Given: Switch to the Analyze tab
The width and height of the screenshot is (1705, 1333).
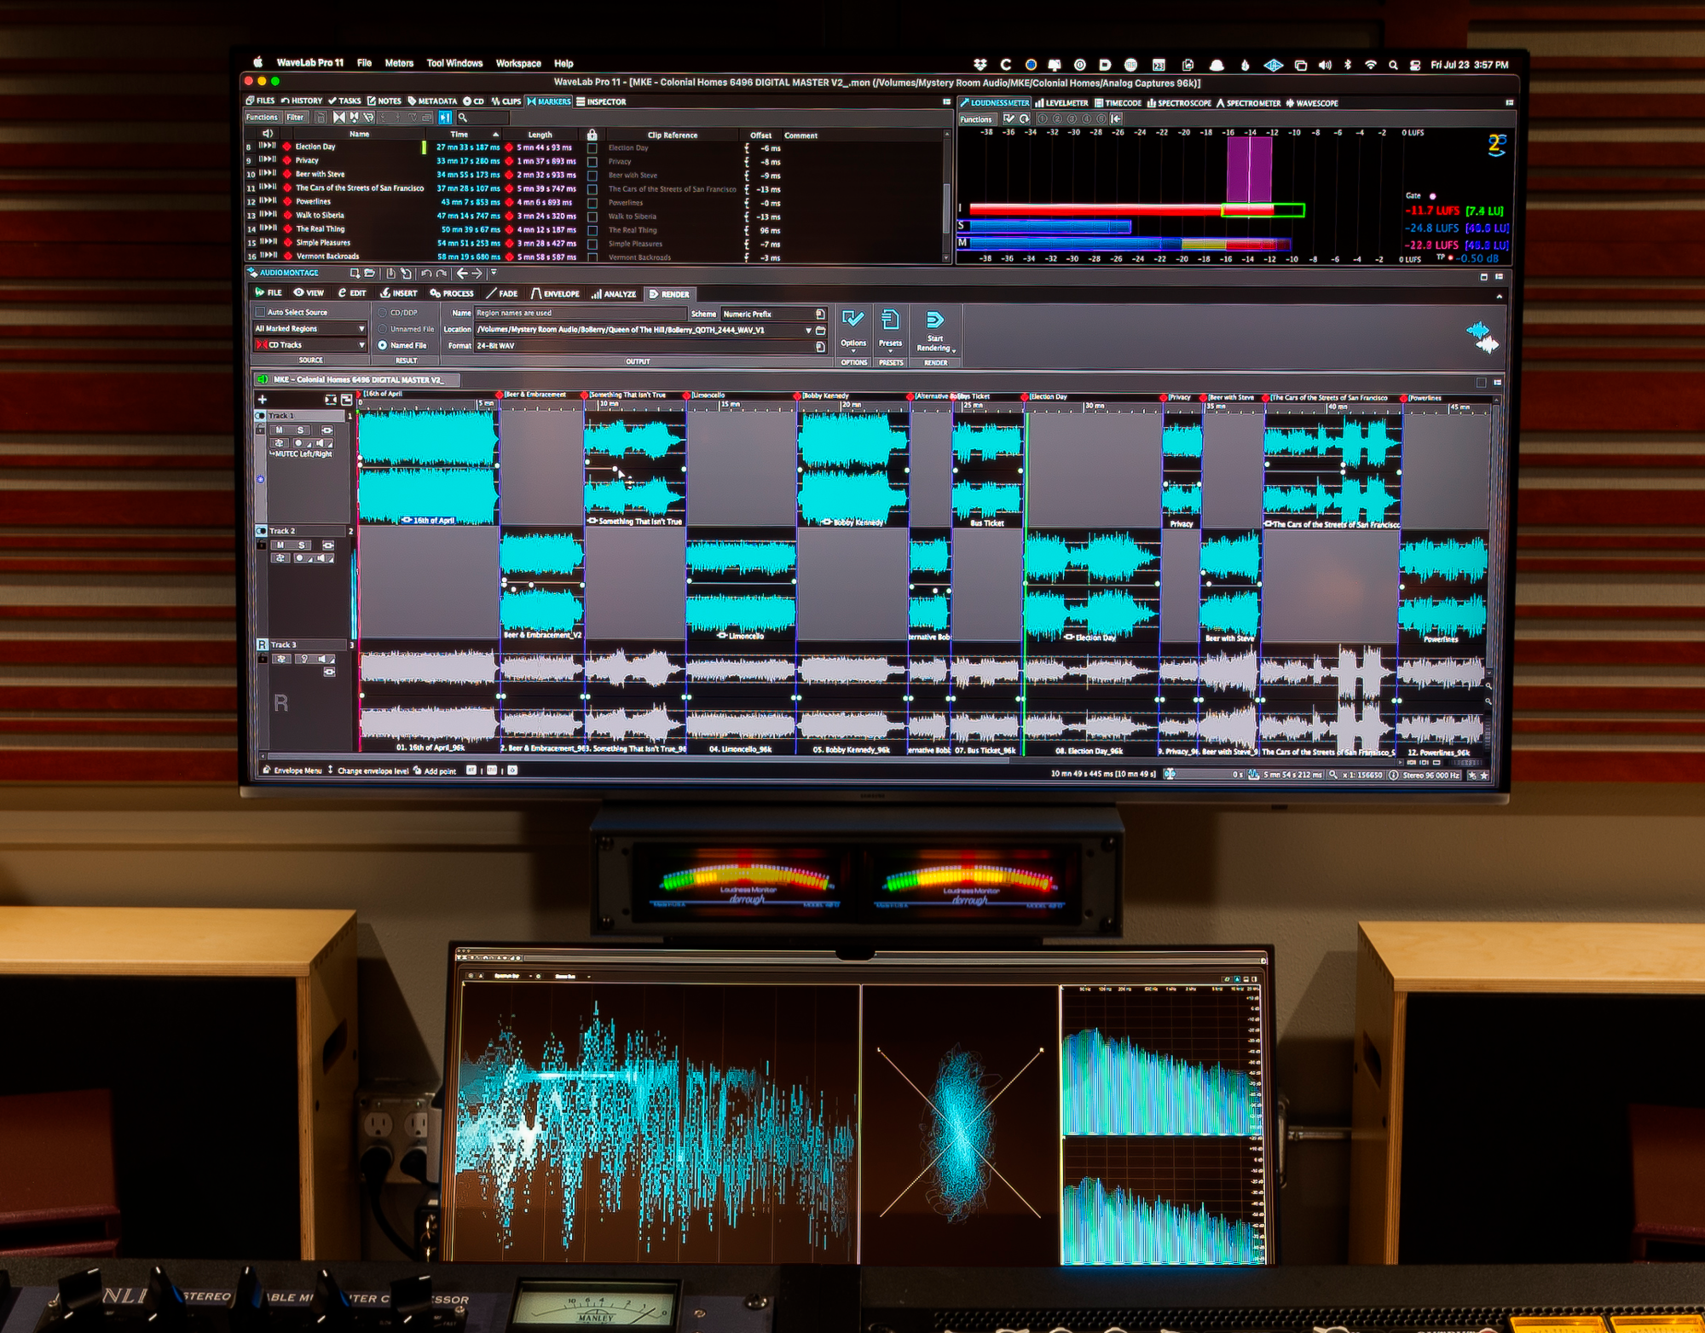Looking at the screenshot, I should tap(614, 294).
